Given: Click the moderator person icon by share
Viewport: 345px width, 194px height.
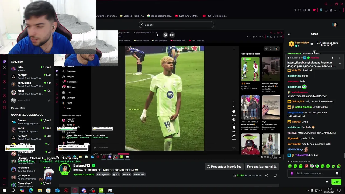Looking at the screenshot, I should pos(275,175).
